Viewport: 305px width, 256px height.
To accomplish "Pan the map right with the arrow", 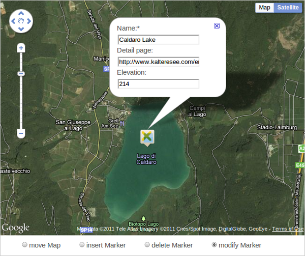I will 29,21.
